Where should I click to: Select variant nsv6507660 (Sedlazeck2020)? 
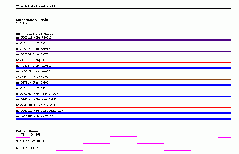coord(37,94)
